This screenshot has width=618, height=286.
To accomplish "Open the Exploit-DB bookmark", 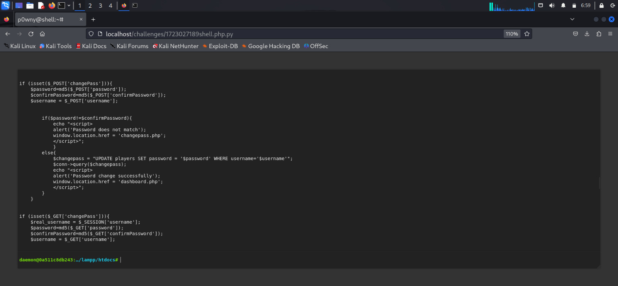I will pyautogui.click(x=220, y=46).
